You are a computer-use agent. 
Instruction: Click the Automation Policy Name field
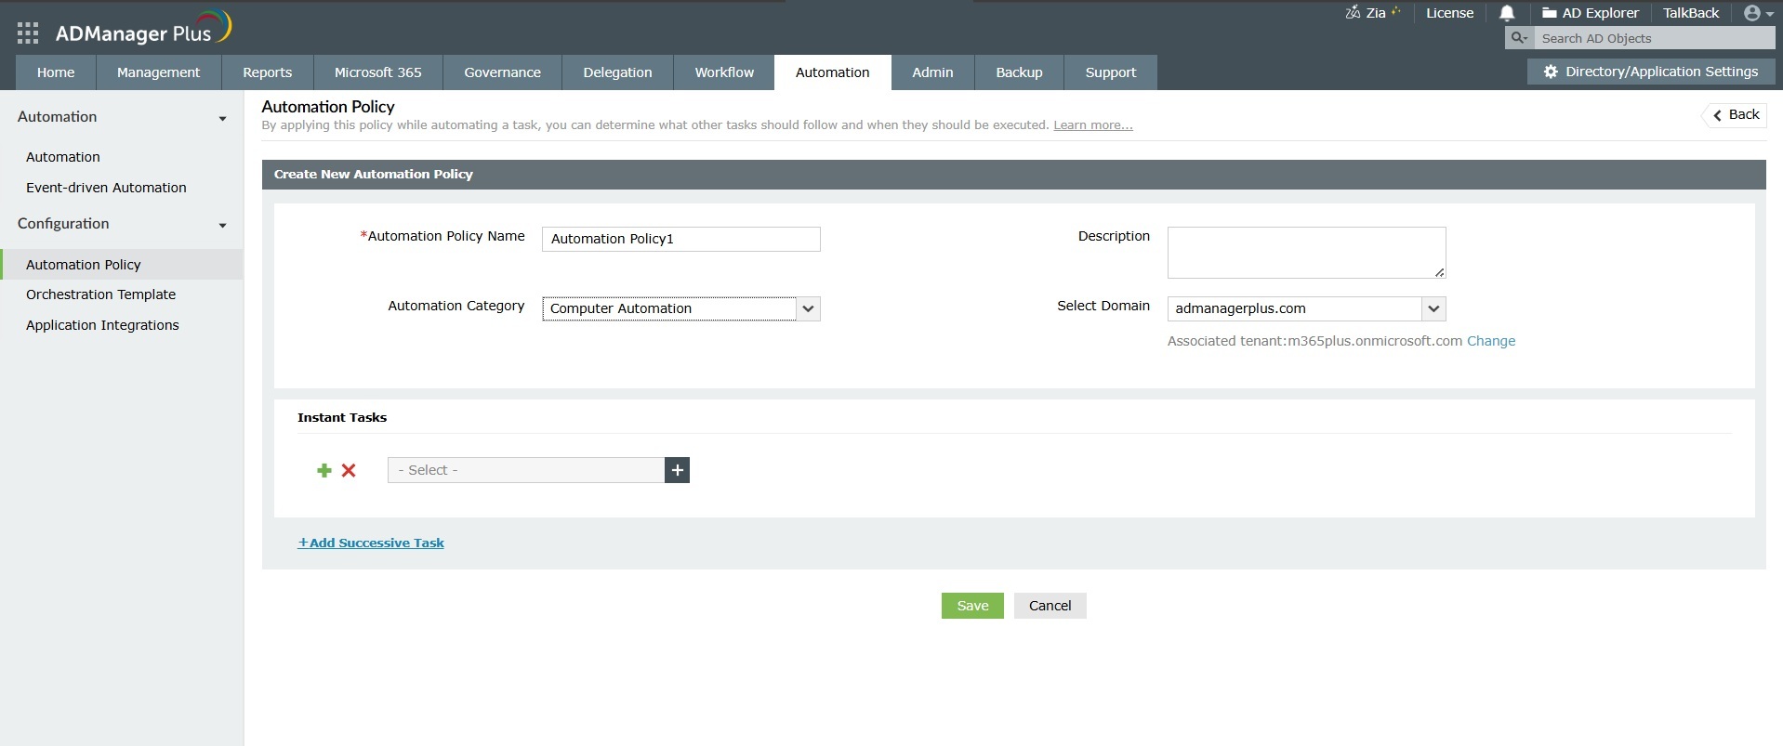[681, 239]
